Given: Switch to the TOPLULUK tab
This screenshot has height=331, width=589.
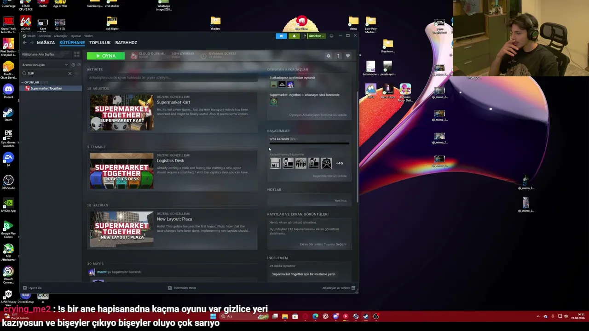Looking at the screenshot, I should click(100, 43).
